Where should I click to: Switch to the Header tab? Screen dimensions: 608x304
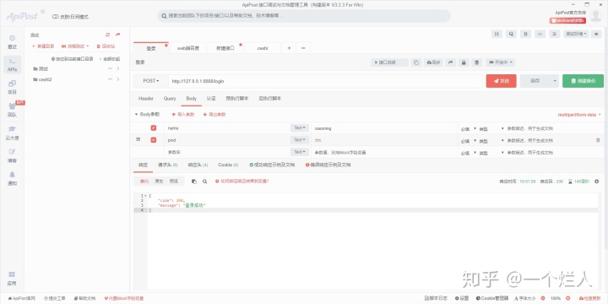click(146, 99)
